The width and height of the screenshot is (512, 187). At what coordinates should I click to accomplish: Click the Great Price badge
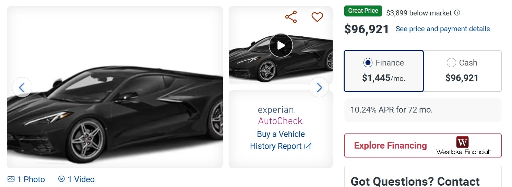(x=363, y=11)
